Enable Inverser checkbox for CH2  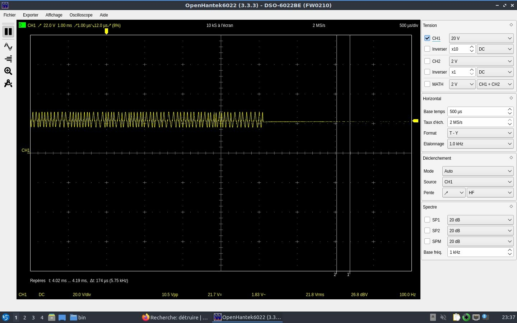tap(427, 72)
